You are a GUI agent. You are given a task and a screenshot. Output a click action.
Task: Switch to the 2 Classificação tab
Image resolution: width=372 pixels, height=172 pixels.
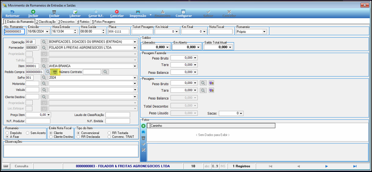coord(46,21)
